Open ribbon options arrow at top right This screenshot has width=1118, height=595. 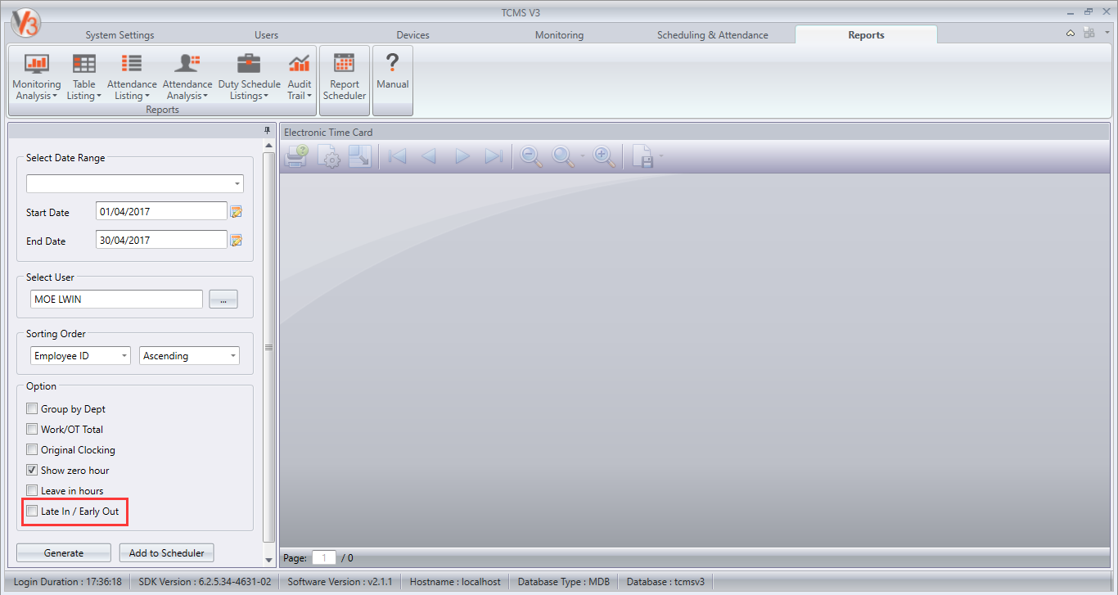pyautogui.click(x=1107, y=33)
